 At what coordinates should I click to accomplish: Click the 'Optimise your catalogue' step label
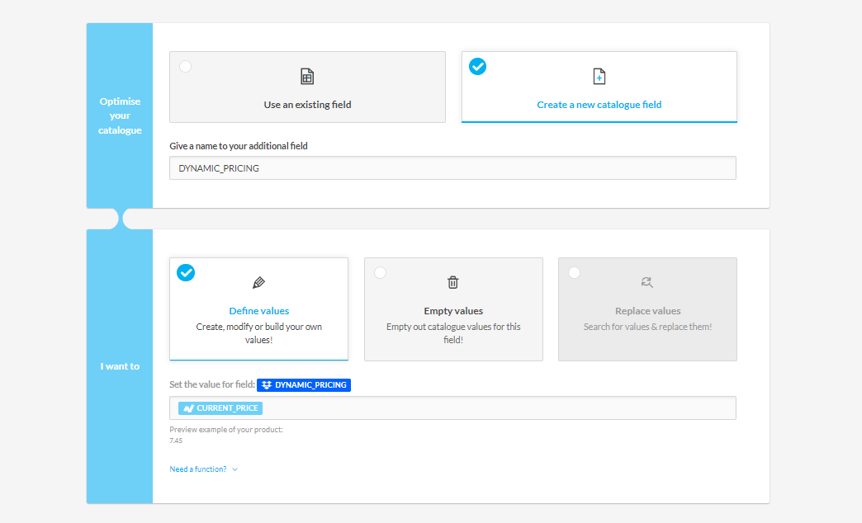tap(120, 115)
